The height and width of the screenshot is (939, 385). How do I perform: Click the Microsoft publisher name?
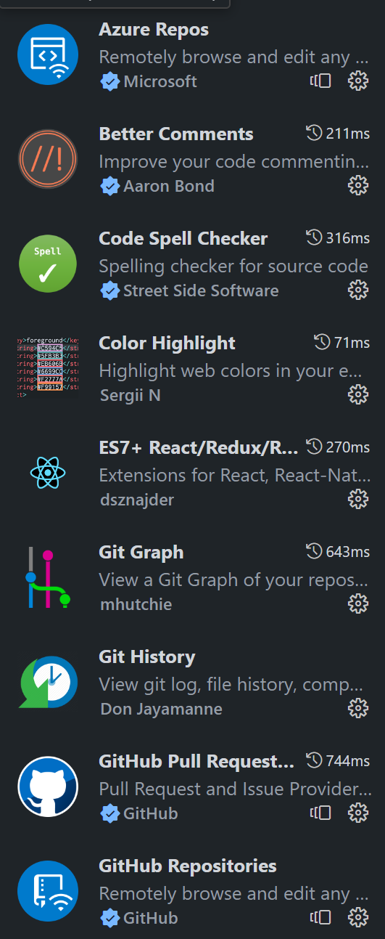coord(160,81)
